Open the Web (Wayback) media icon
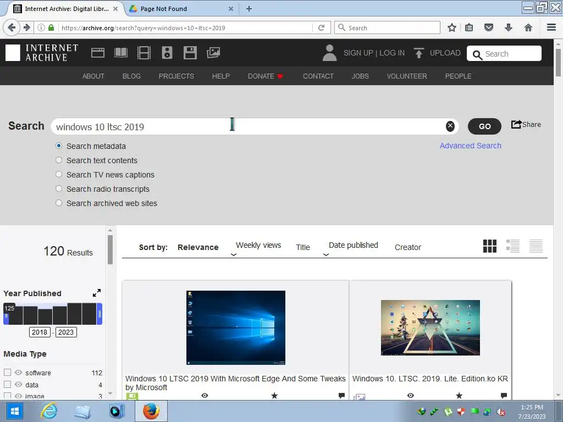 [x=98, y=53]
